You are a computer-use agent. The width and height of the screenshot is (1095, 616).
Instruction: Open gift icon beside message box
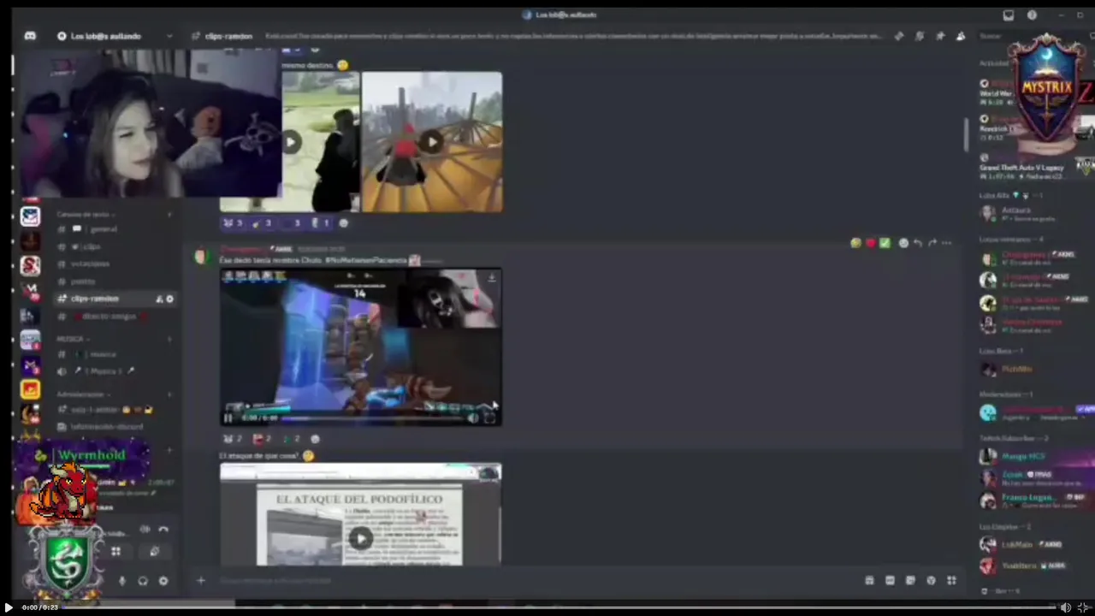[869, 580]
